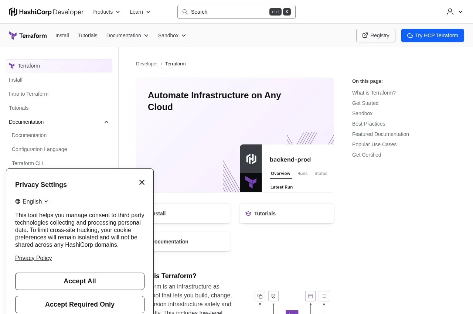Image resolution: width=473 pixels, height=314 pixels.
Task: Open Configuration Language in the sidebar
Action: [40, 149]
